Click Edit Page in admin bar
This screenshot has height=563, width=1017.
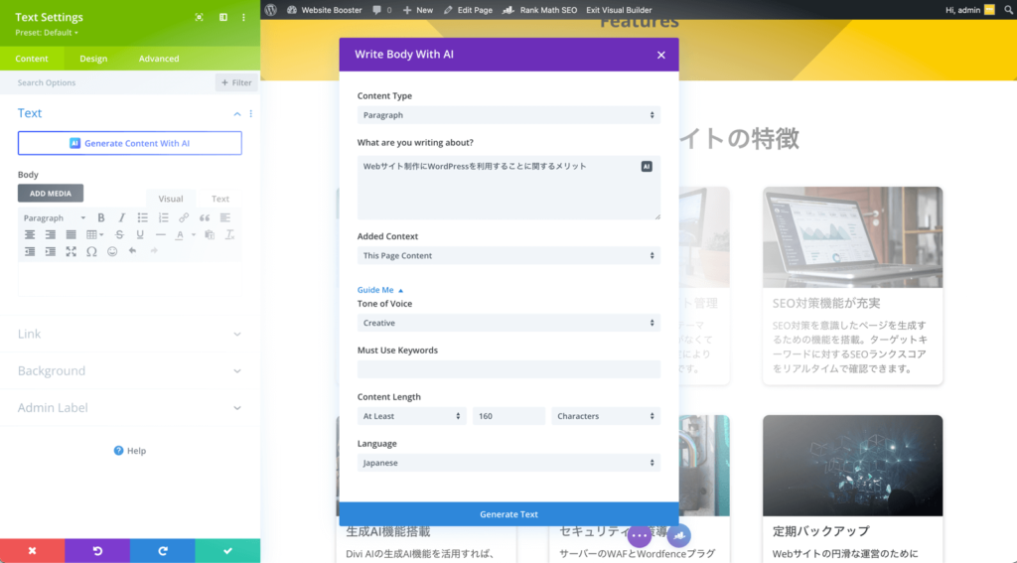click(469, 10)
